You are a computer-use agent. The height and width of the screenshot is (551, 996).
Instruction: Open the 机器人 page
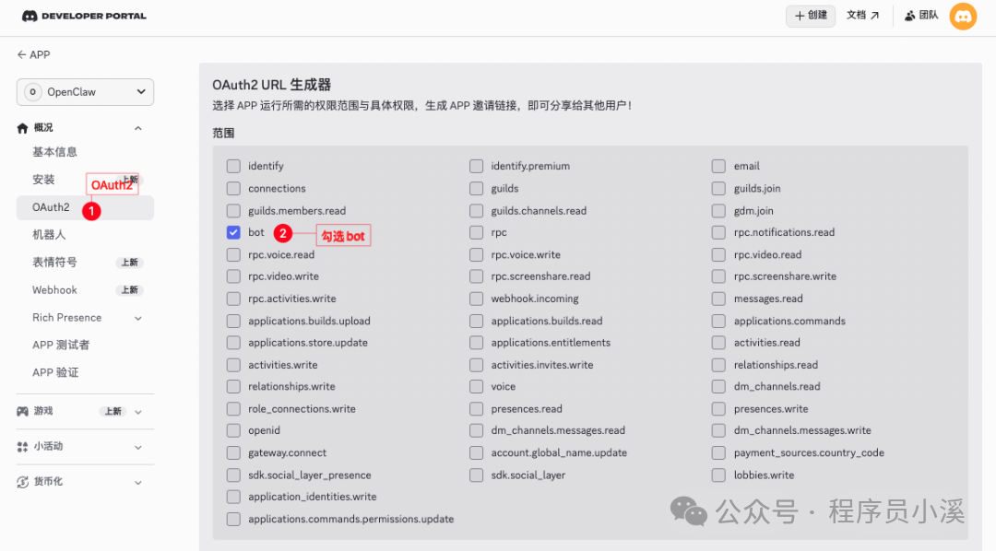pos(49,235)
